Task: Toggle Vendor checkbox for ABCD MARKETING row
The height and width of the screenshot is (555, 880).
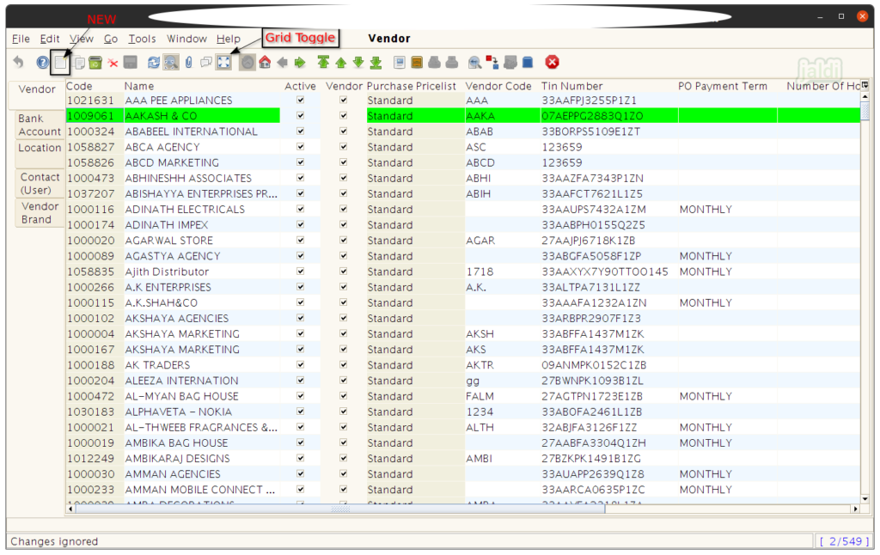Action: click(x=344, y=162)
